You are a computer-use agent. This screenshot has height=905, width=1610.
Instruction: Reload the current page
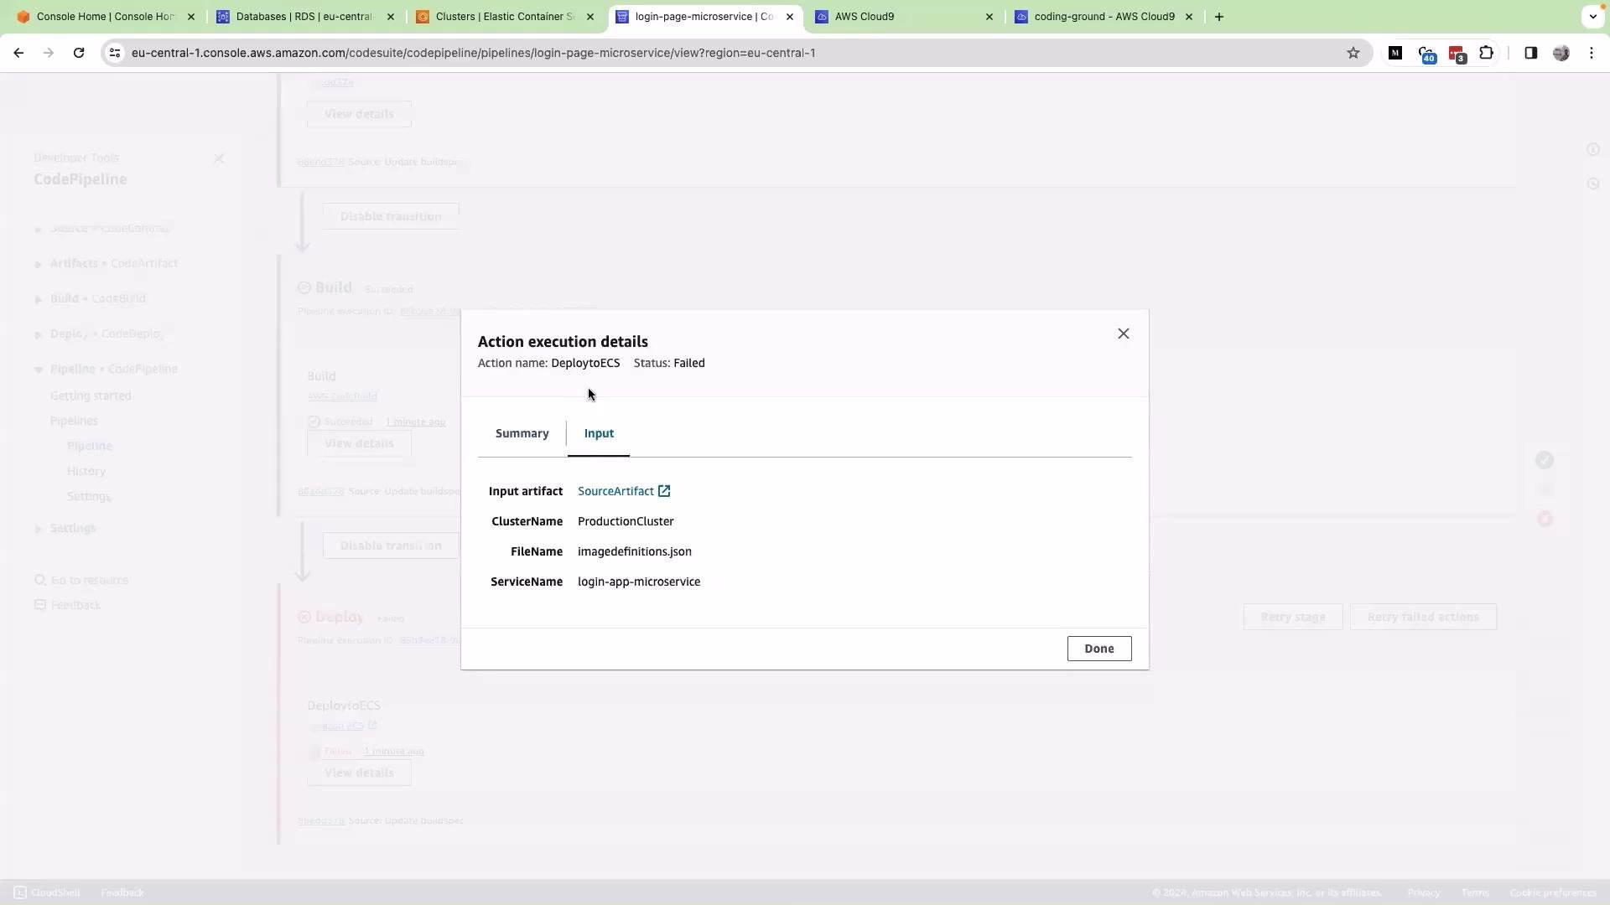[x=79, y=53]
